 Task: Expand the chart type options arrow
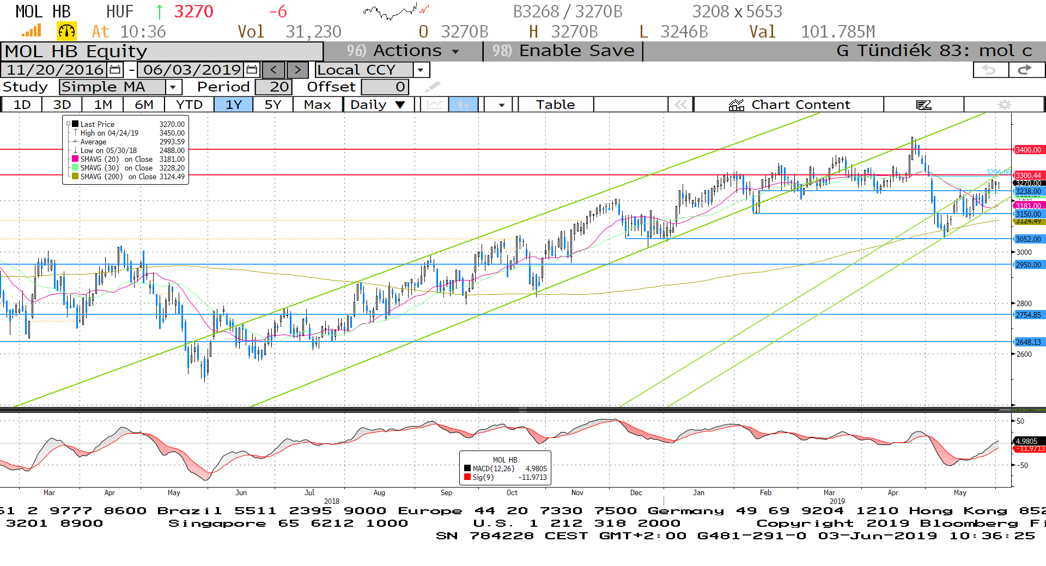click(x=501, y=105)
